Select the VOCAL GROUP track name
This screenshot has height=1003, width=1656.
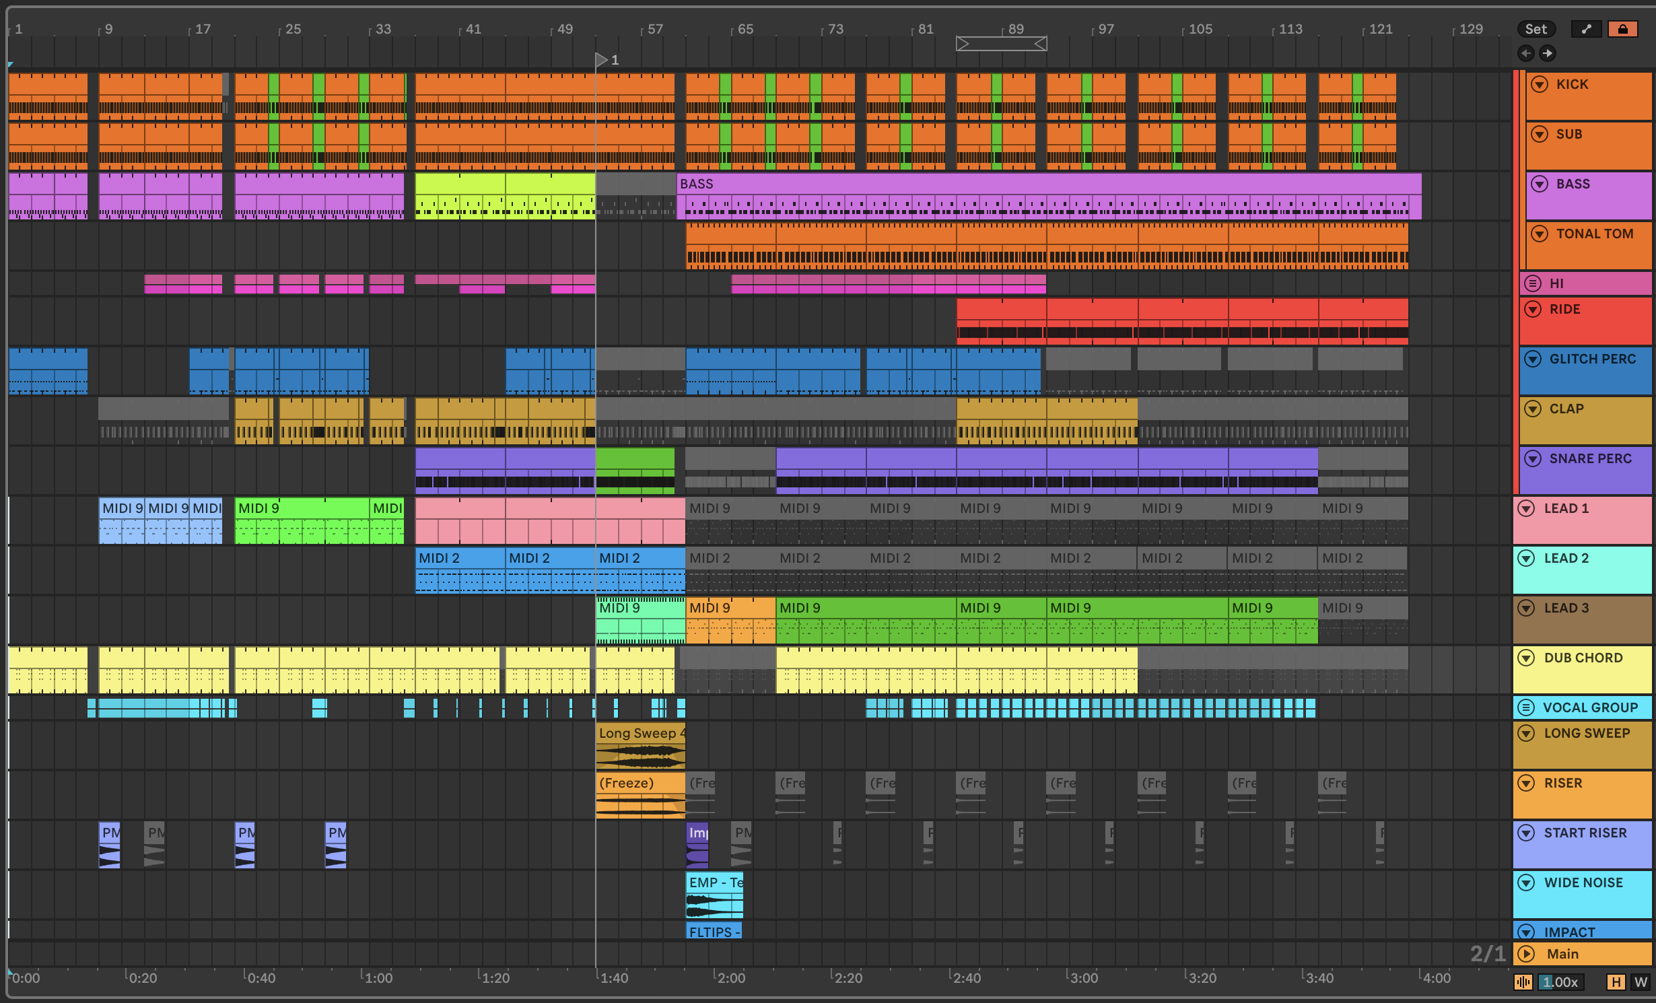pyautogui.click(x=1590, y=707)
